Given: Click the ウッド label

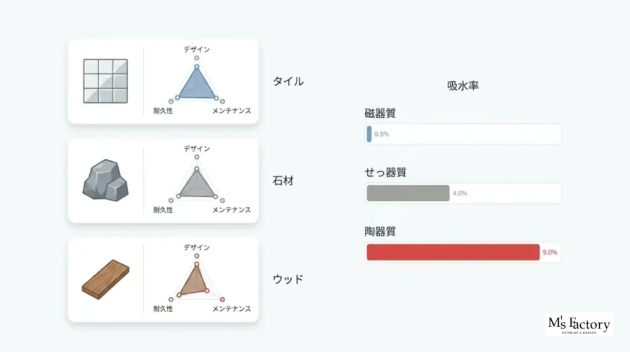Looking at the screenshot, I should 288,279.
